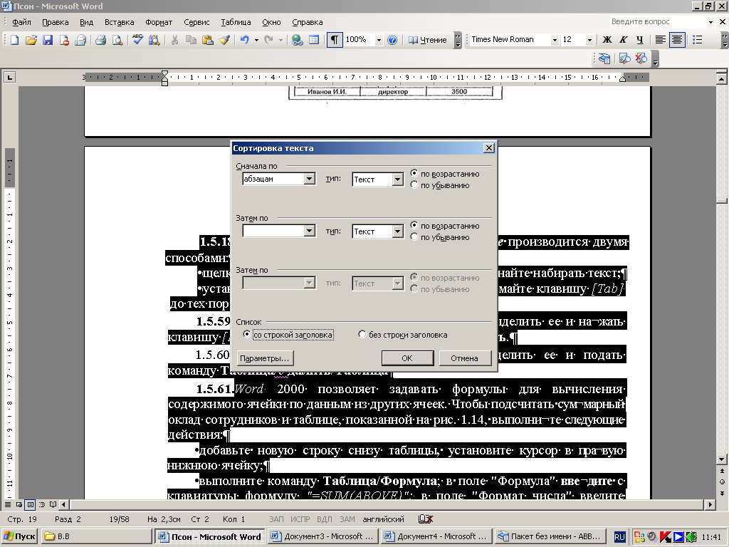Open the Таблица menu

point(236,22)
